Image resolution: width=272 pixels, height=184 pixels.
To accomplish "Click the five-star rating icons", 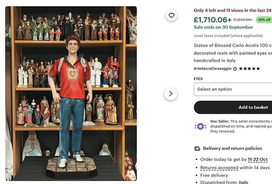I will (x=249, y=69).
